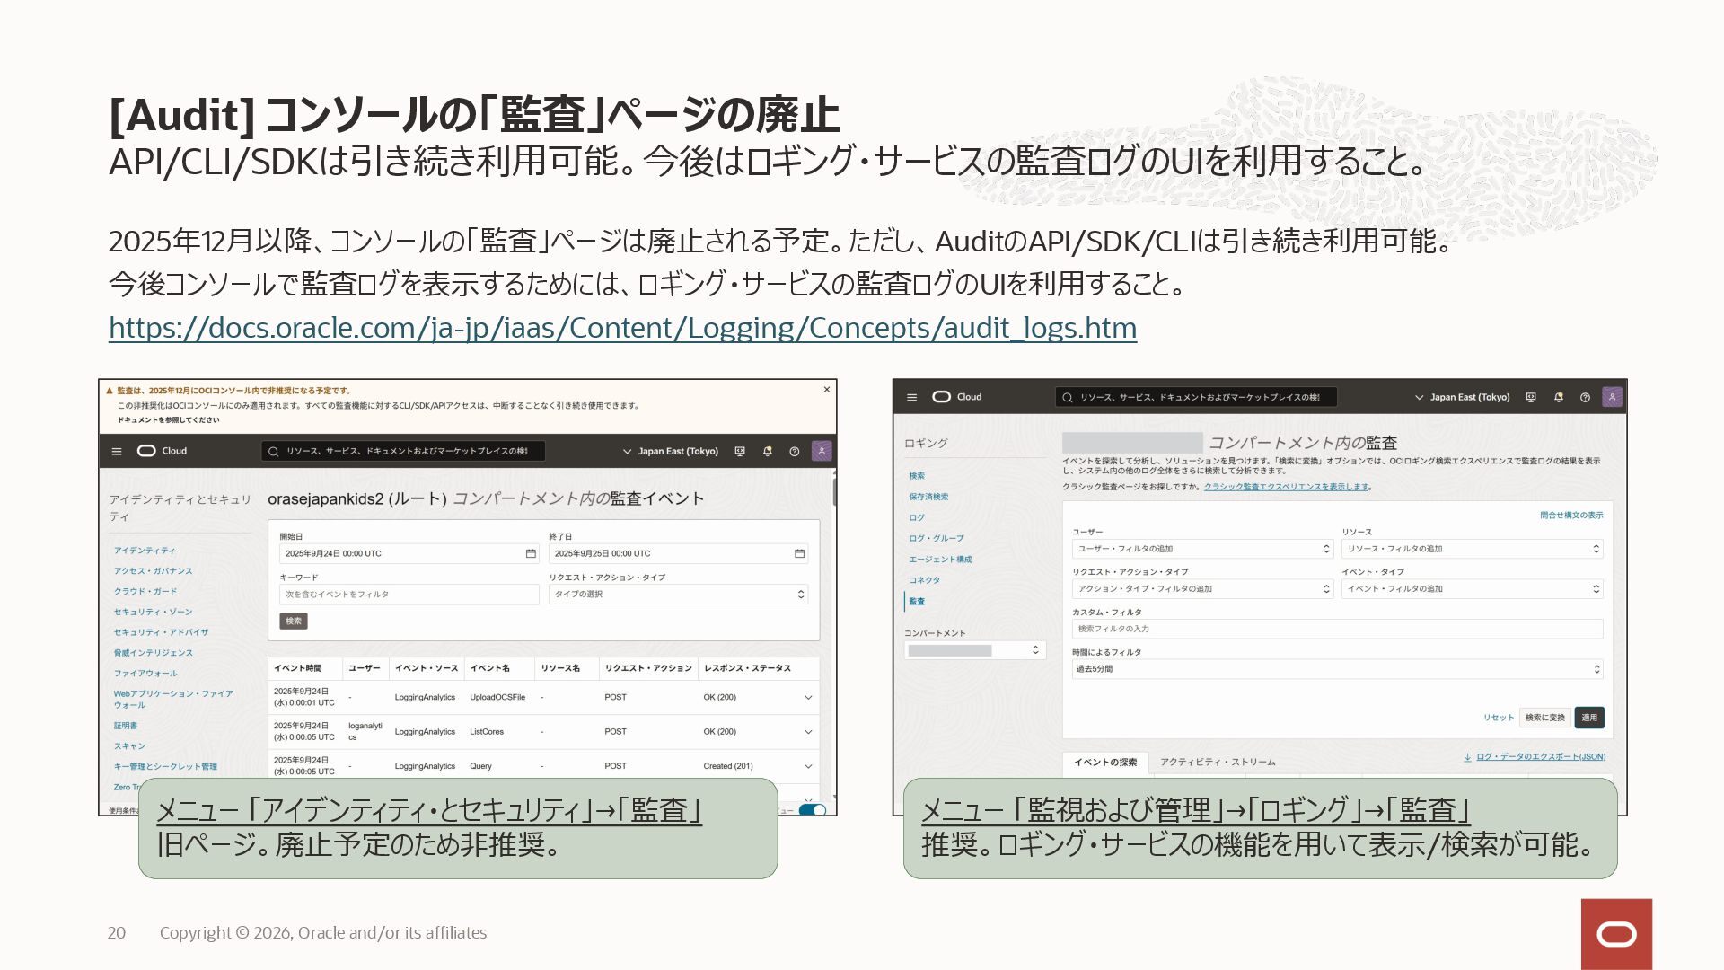
Task: Expand the UploadOCSFile event row
Action: click(807, 697)
